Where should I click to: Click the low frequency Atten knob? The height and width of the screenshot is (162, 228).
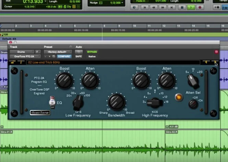(x=90, y=80)
